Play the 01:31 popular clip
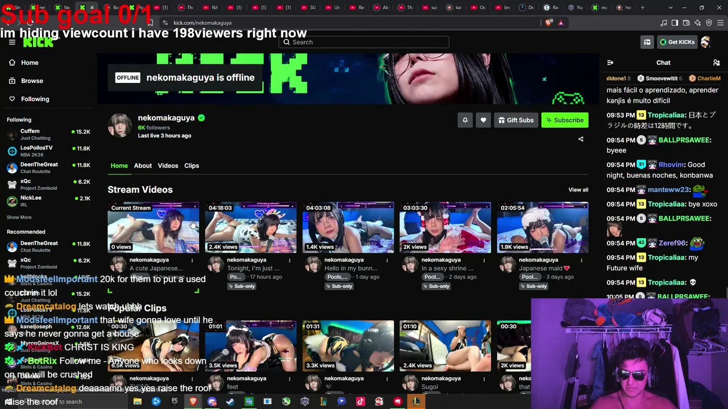 (x=348, y=346)
